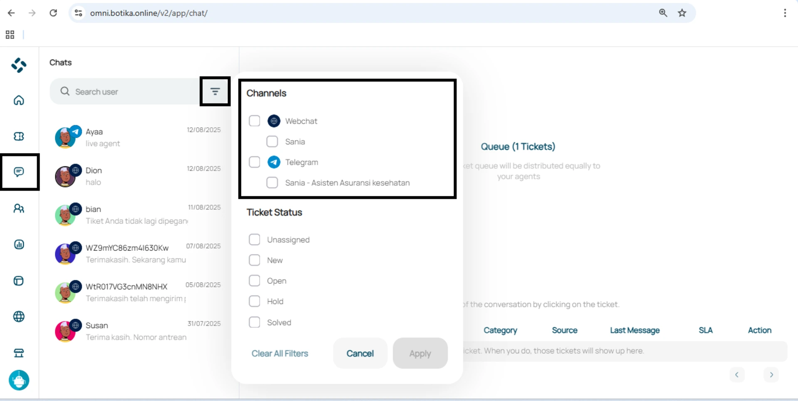Go forward with the browser forward arrow

[x=32, y=13]
